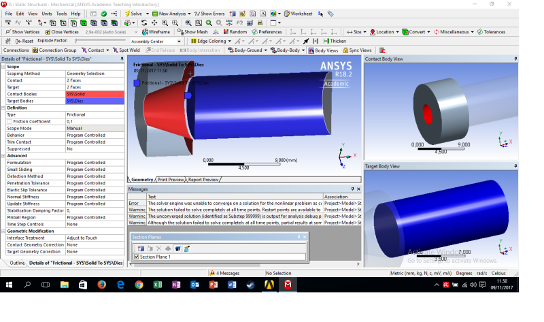Screen dimensions: 544x322
Task: Click the Show Mesh icon
Action: pyautogui.click(x=180, y=31)
